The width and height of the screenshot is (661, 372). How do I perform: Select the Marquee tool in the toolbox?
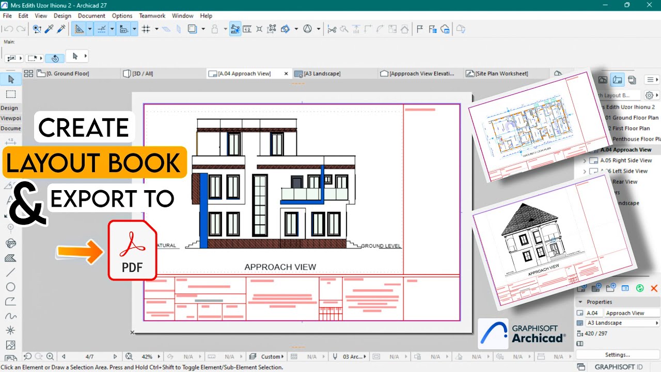tap(11, 94)
